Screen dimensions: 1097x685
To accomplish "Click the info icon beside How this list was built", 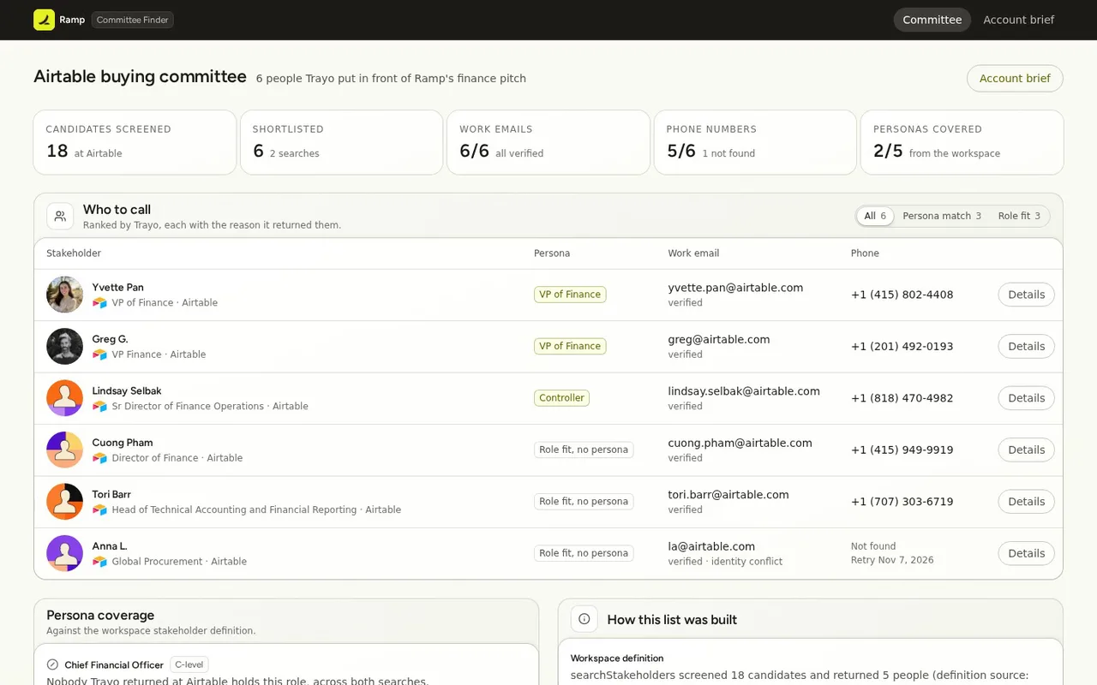I will click(584, 619).
